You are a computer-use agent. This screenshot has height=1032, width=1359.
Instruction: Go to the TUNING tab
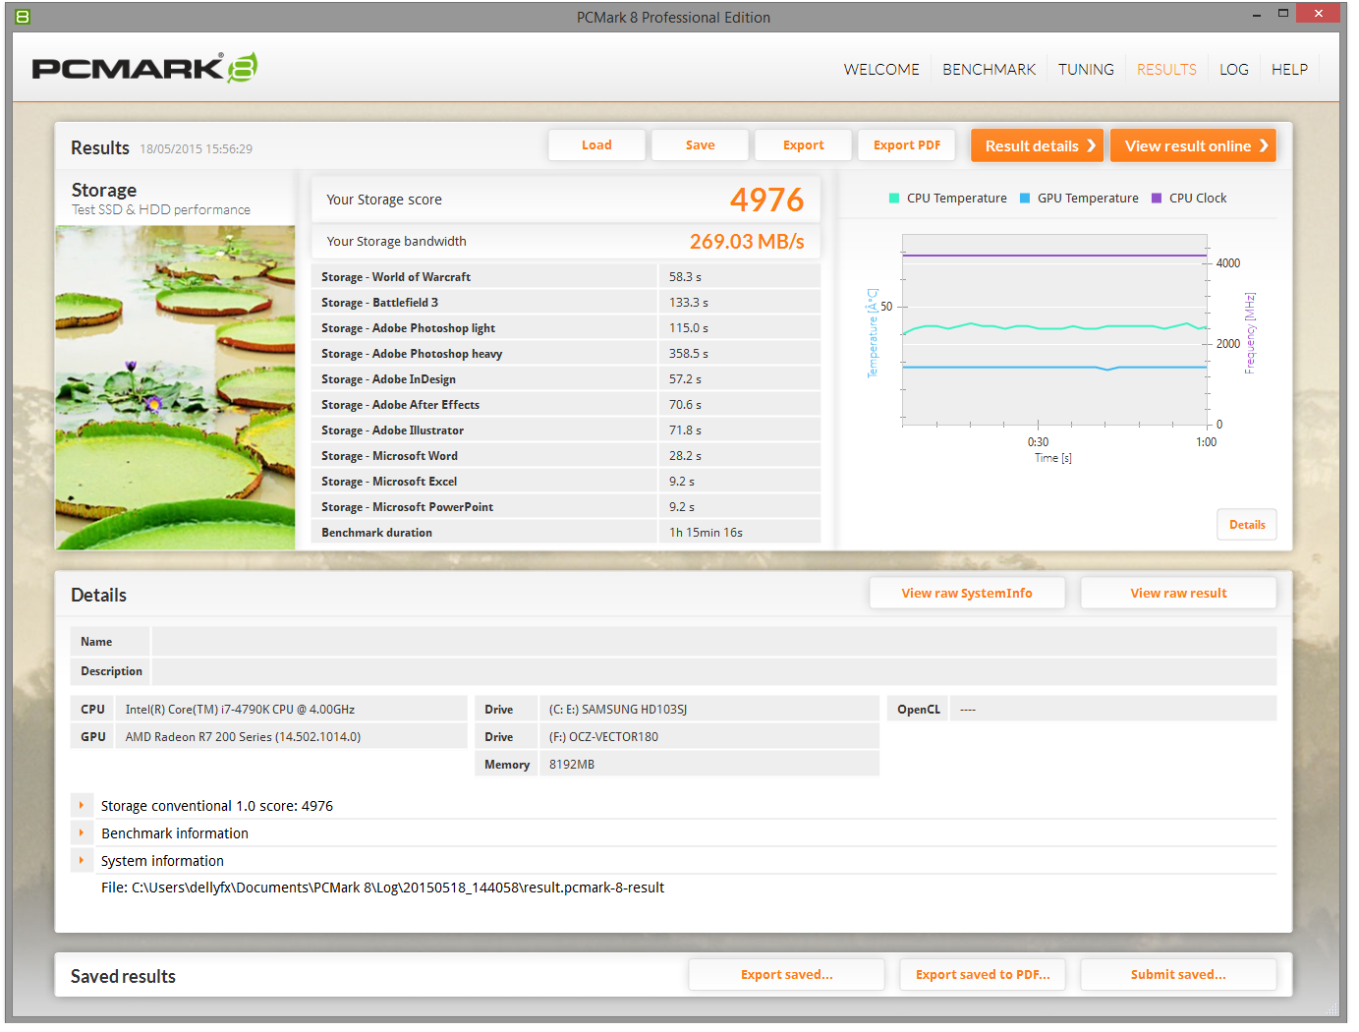click(1086, 70)
